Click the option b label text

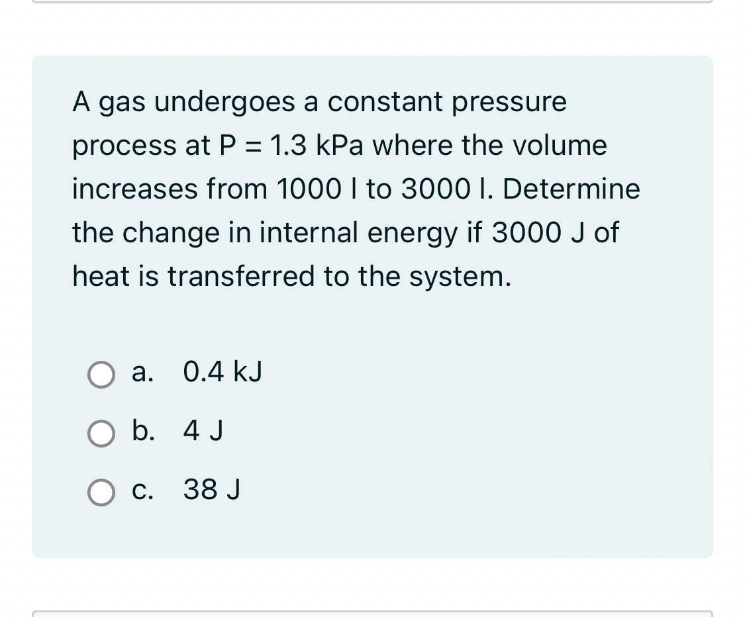pyautogui.click(x=143, y=431)
